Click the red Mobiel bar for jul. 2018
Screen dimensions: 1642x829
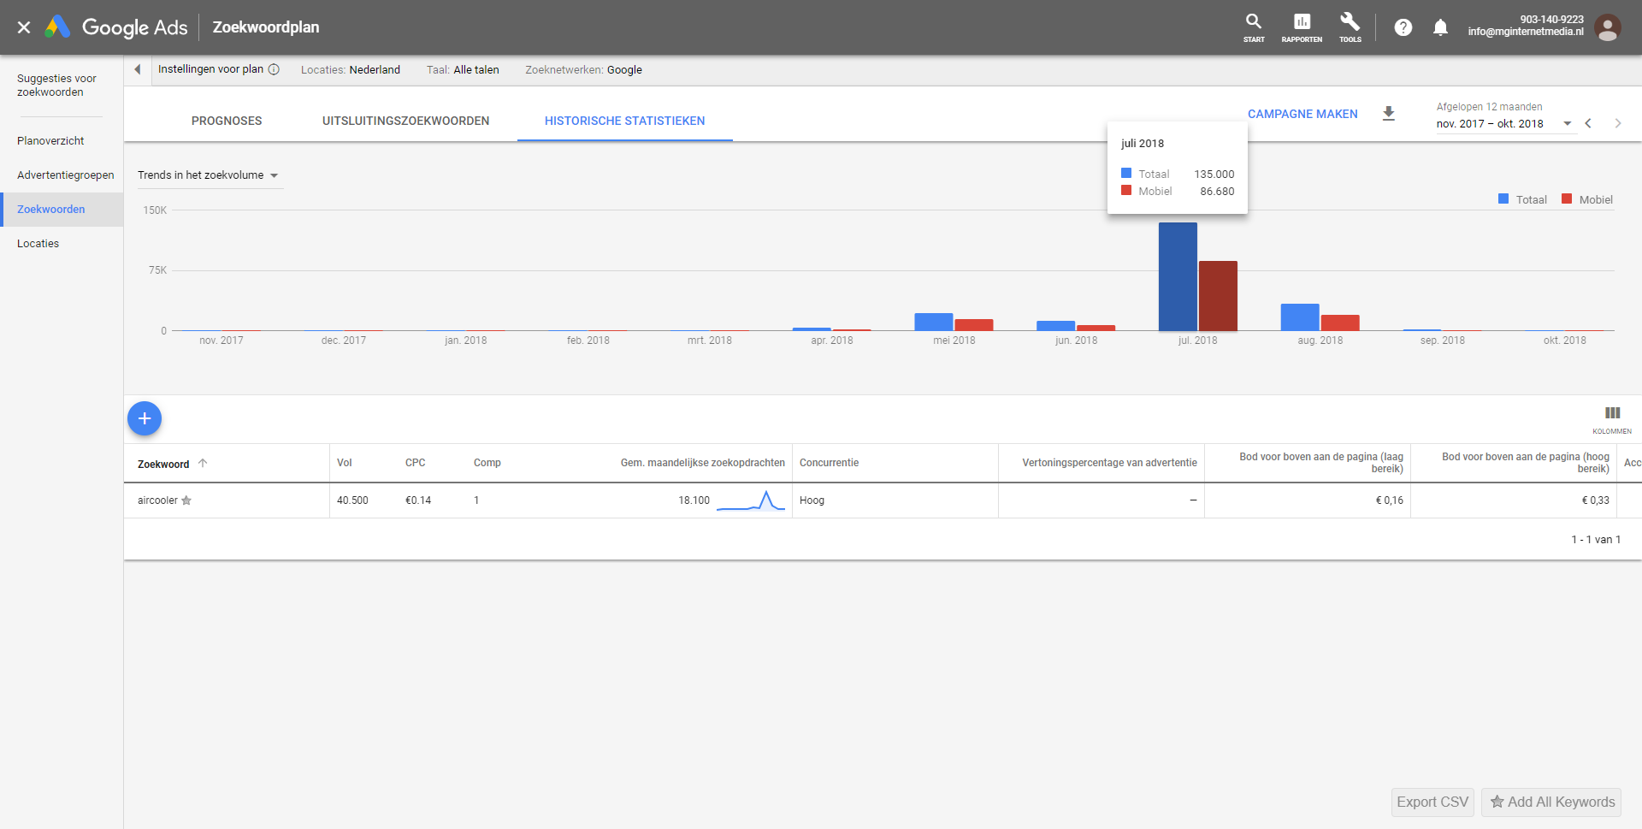tap(1218, 296)
